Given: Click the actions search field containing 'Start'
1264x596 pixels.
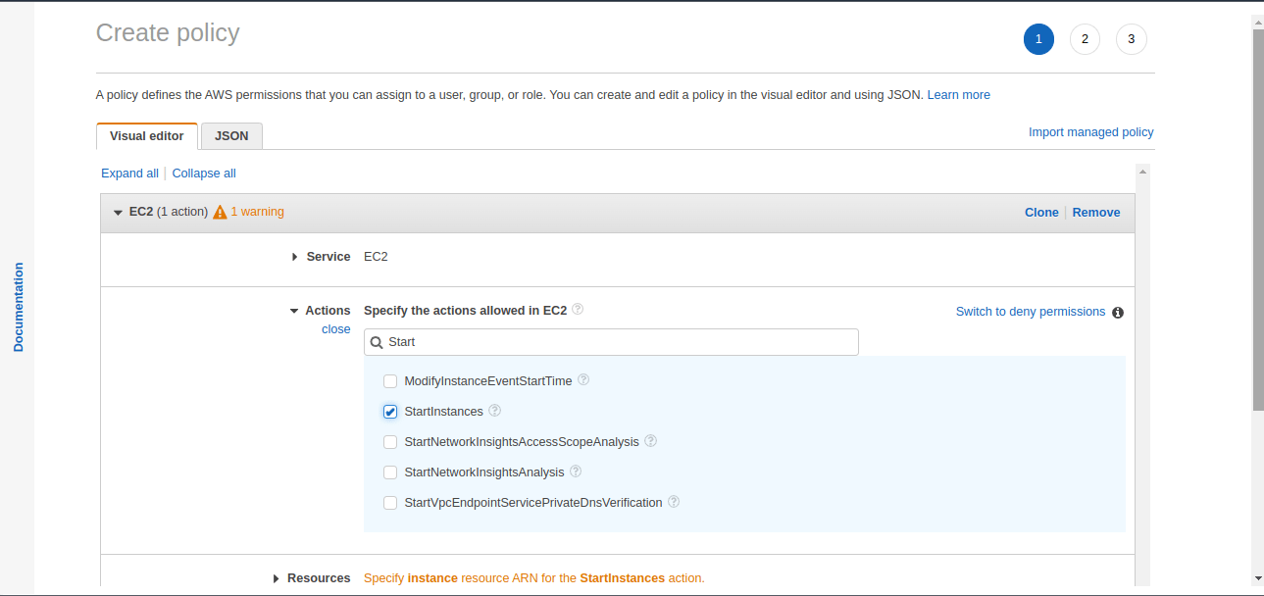Looking at the screenshot, I should pyautogui.click(x=611, y=342).
